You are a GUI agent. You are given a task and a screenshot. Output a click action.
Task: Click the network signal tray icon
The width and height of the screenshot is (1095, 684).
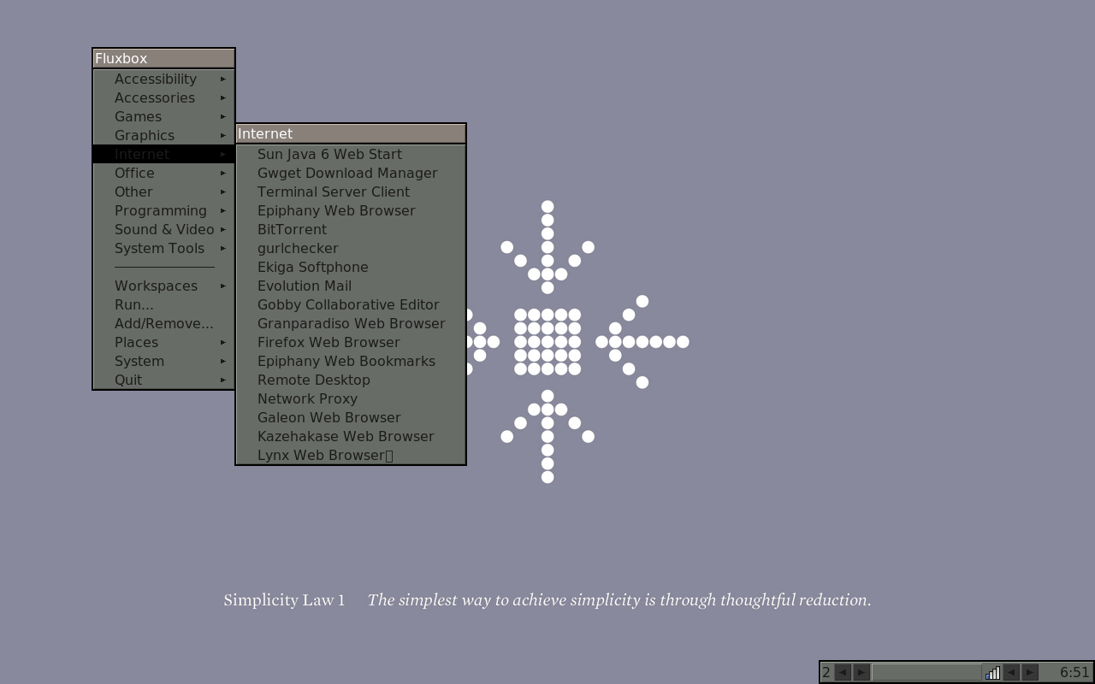click(x=992, y=673)
